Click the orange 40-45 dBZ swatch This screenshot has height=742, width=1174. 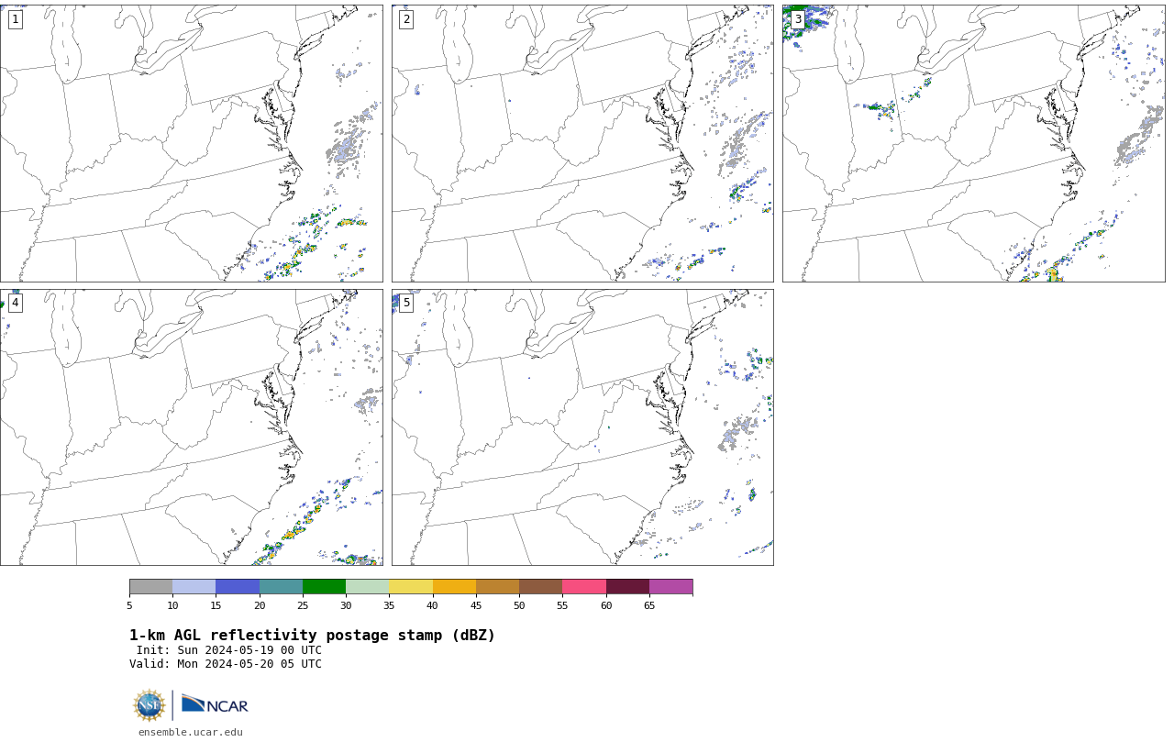(454, 587)
